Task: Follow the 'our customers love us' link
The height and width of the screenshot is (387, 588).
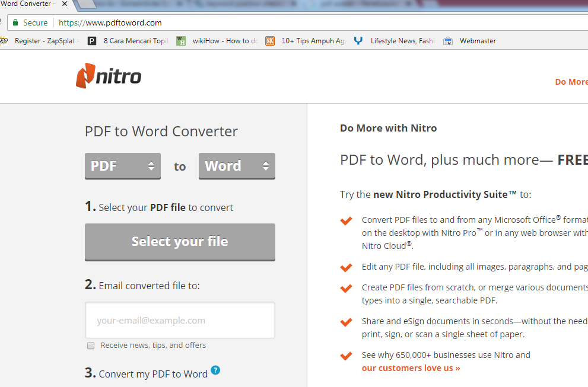Action: (x=411, y=368)
